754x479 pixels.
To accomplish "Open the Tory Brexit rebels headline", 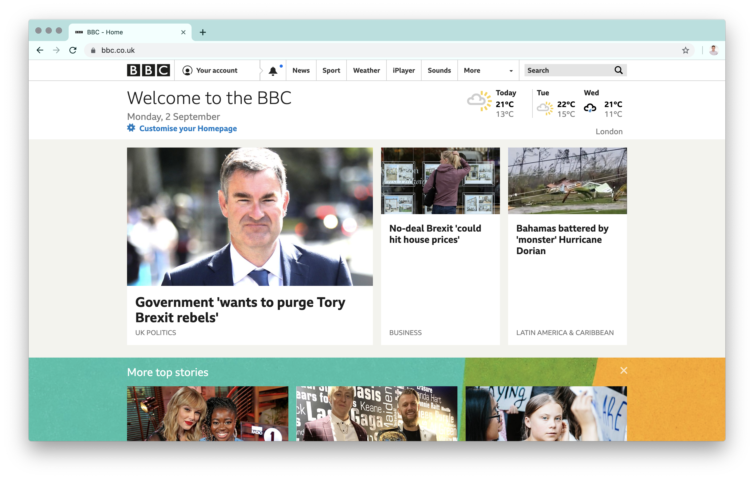I will 240,310.
